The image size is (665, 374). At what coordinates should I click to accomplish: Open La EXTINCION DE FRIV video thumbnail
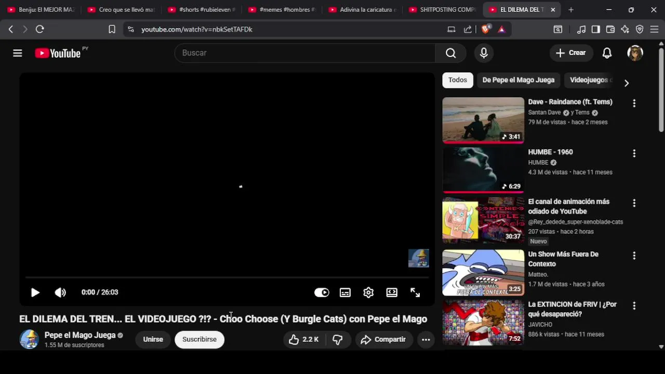[x=483, y=323]
